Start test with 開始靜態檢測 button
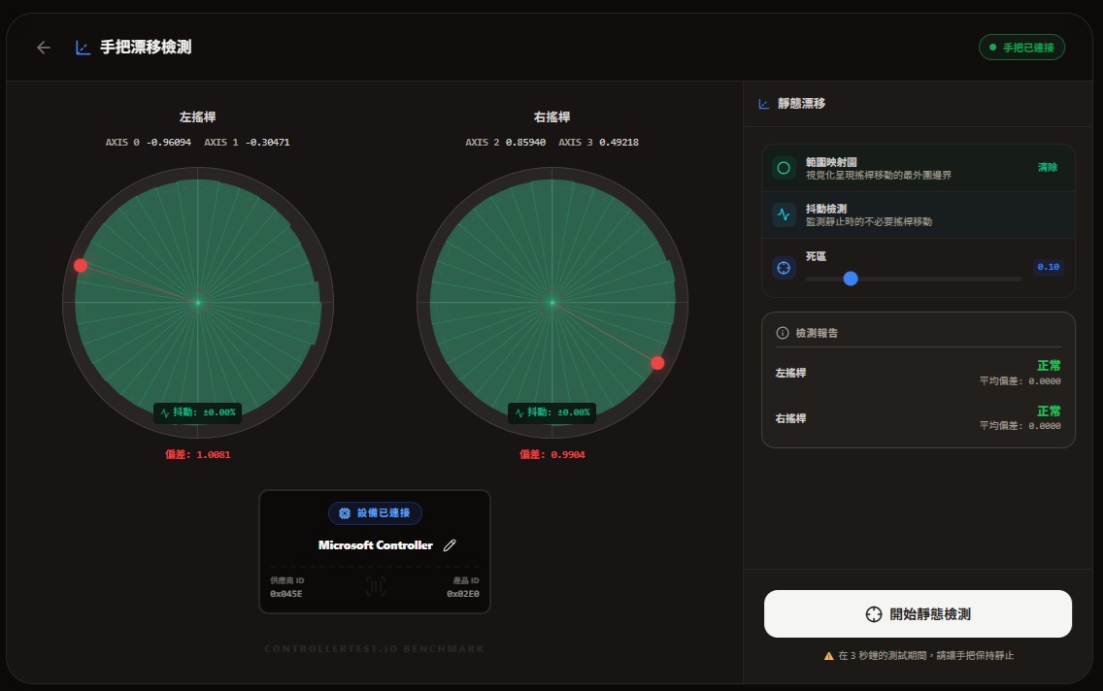1103x691 pixels. 918,614
